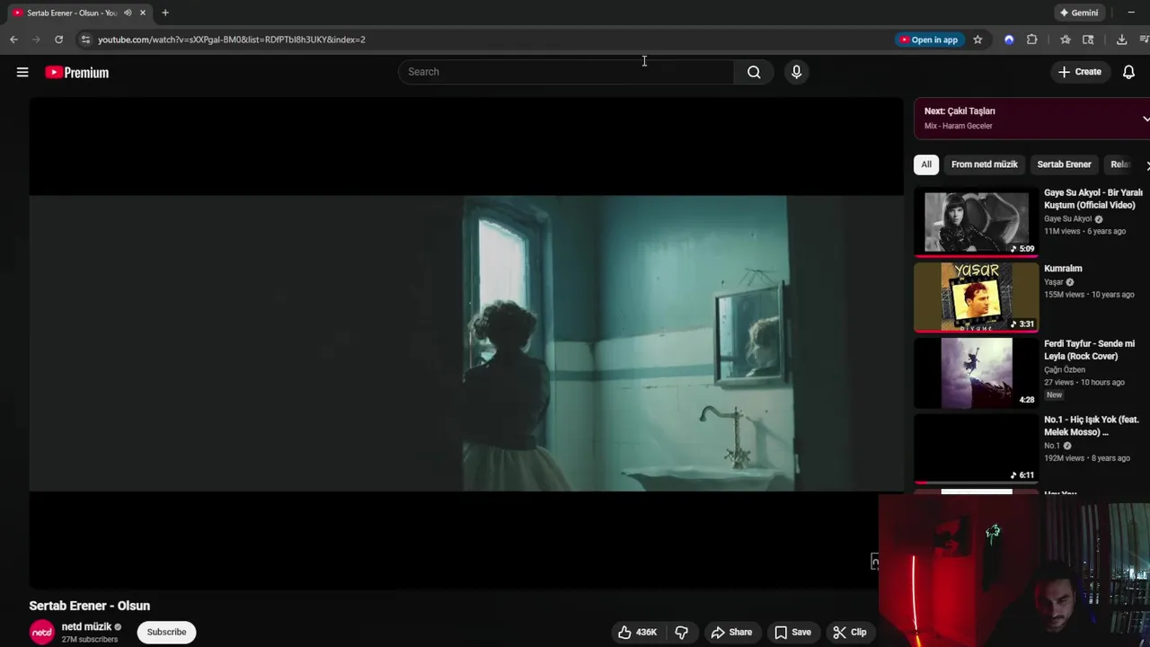
Task: Share the Olsun video
Action: point(731,632)
